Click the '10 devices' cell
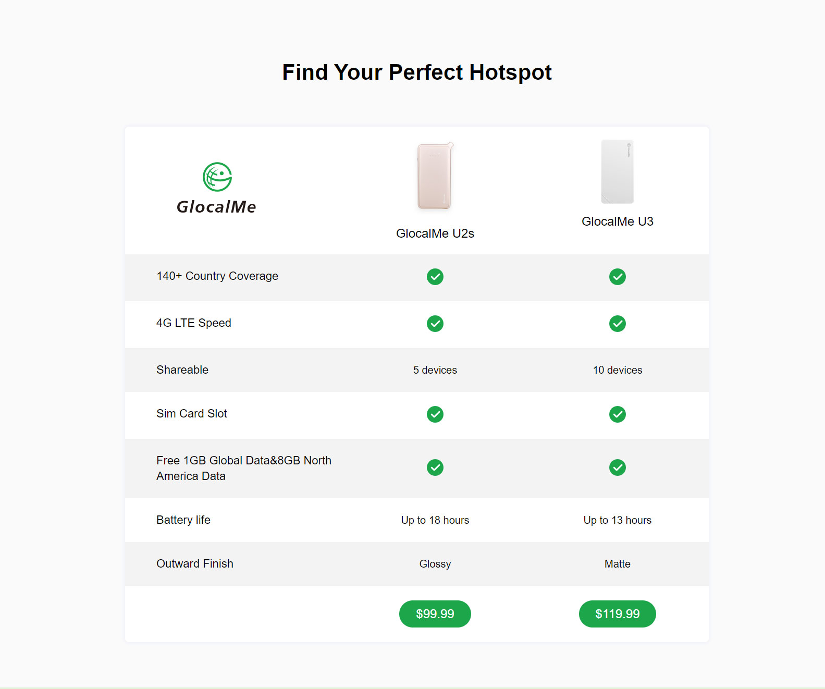This screenshot has height=689, width=825. tap(618, 370)
